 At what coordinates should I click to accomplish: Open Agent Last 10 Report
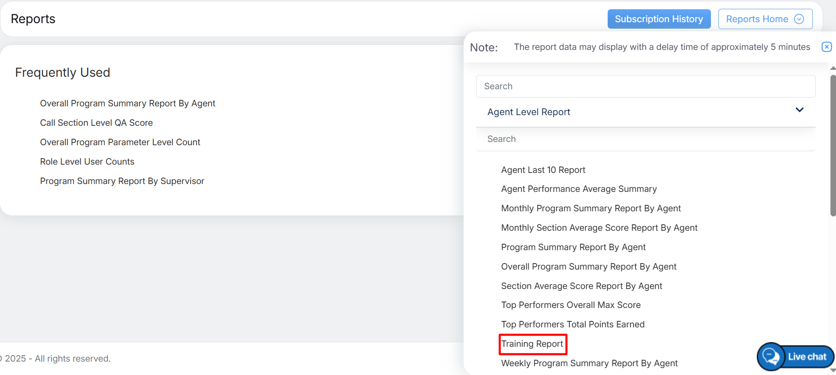point(543,170)
